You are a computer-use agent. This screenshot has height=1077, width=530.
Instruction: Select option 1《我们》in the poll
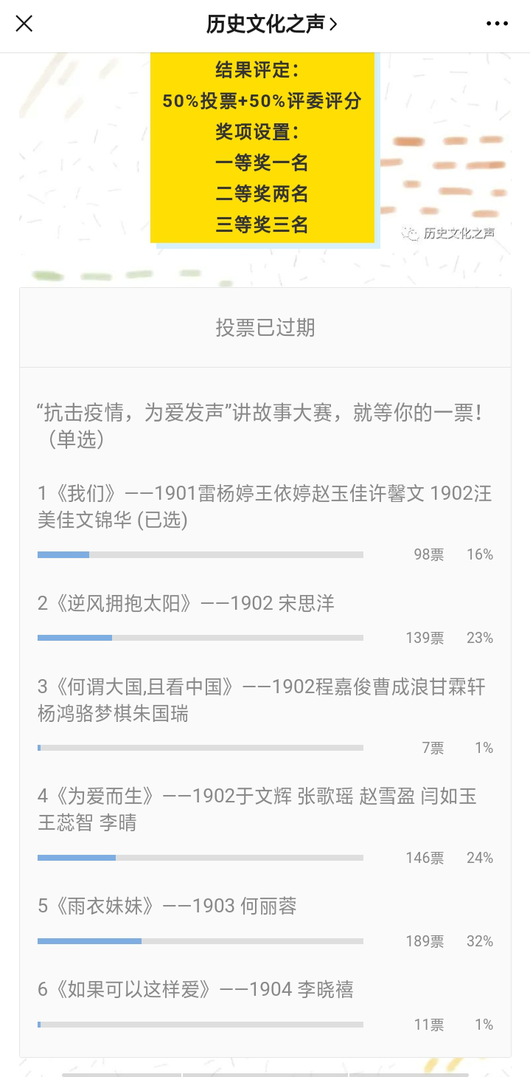264,506
